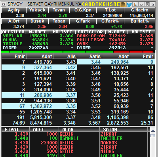Click the yellow 'T' letter in title bar
Image resolution: width=158 pixels, height=157 pixels.
(x=97, y=4)
